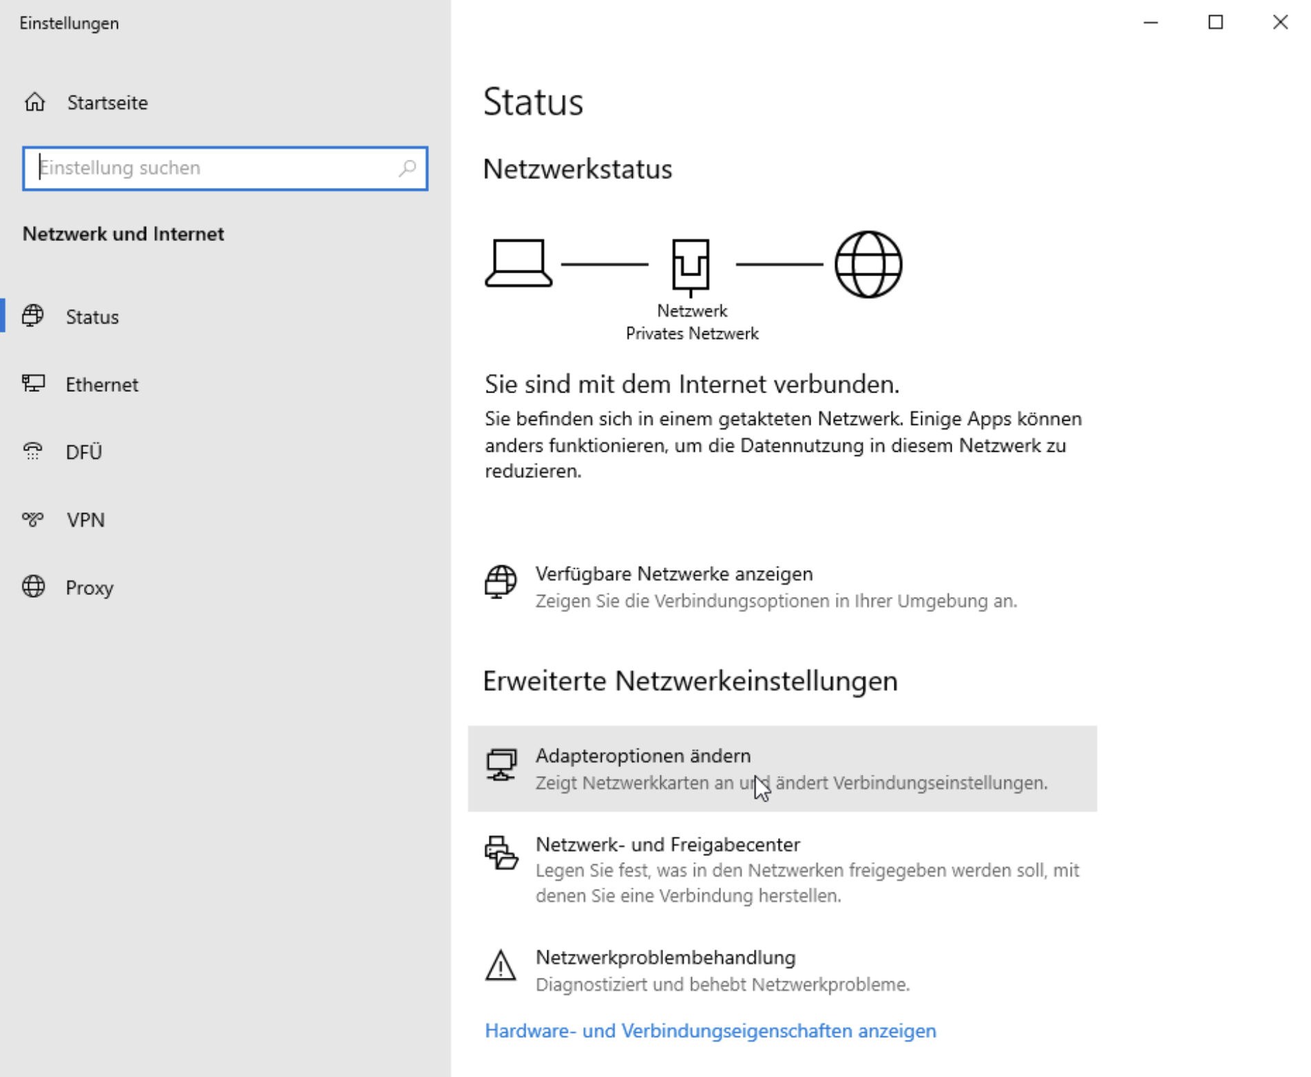Switch to the Ethernet section
This screenshot has height=1077, width=1311.
click(x=225, y=384)
